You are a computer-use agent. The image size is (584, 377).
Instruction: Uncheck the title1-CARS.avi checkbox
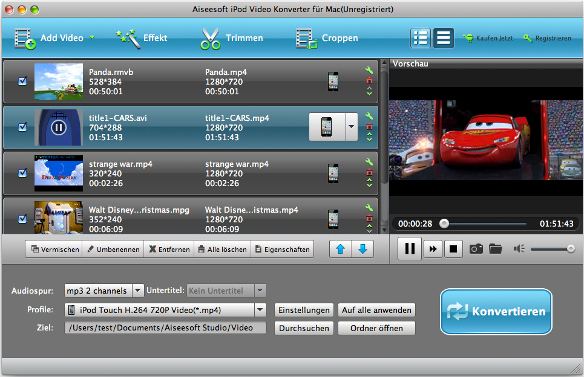click(x=23, y=127)
